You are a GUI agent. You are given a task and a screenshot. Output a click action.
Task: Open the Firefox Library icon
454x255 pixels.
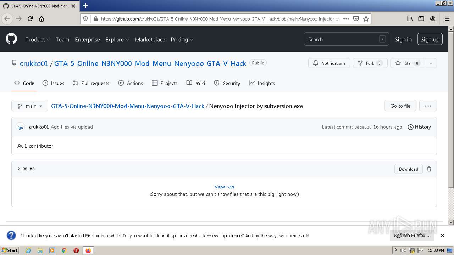tap(410, 19)
